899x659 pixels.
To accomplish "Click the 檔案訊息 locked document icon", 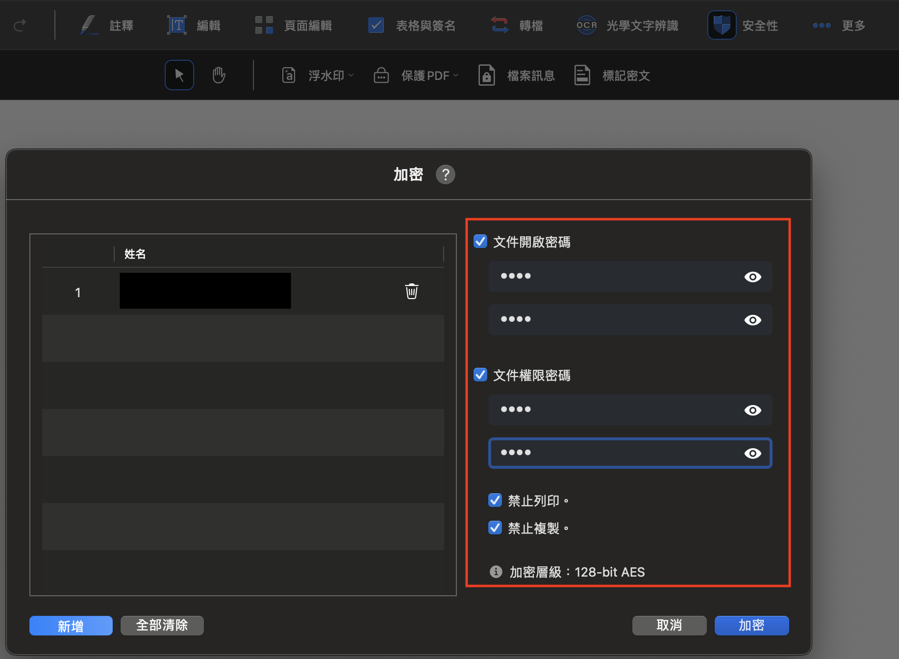I will point(487,76).
